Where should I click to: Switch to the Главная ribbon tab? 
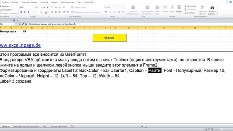click(5, 2)
